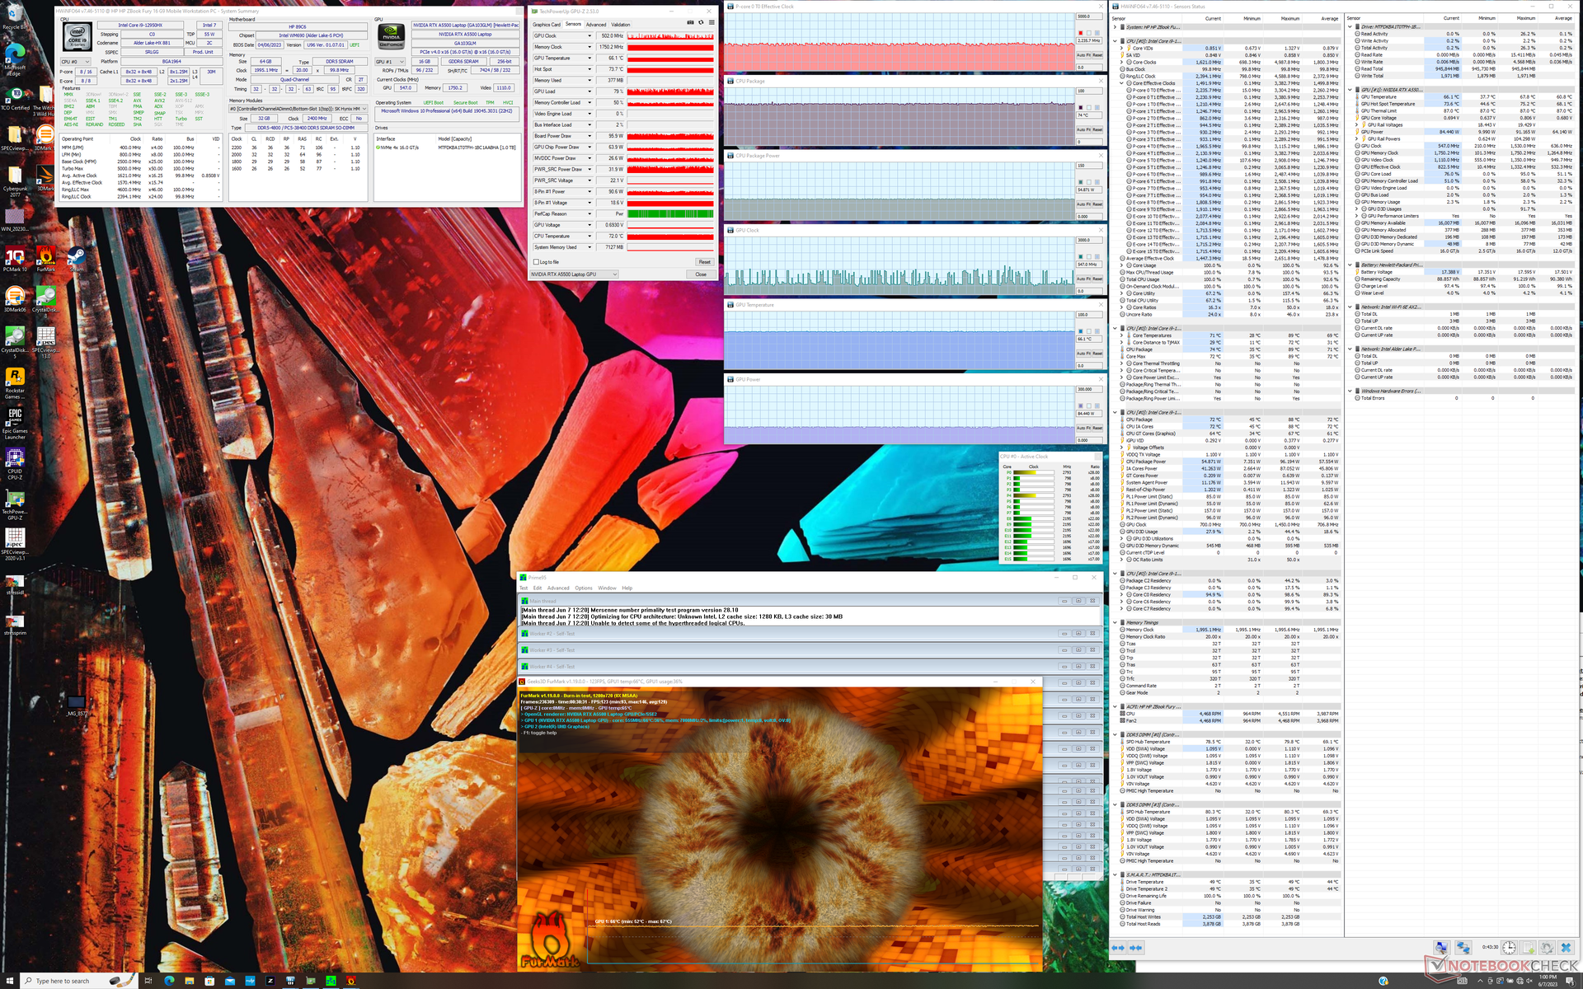This screenshot has height=989, width=1583.
Task: Click HWiNFO blue X close sensors icon
Action: point(1566,948)
